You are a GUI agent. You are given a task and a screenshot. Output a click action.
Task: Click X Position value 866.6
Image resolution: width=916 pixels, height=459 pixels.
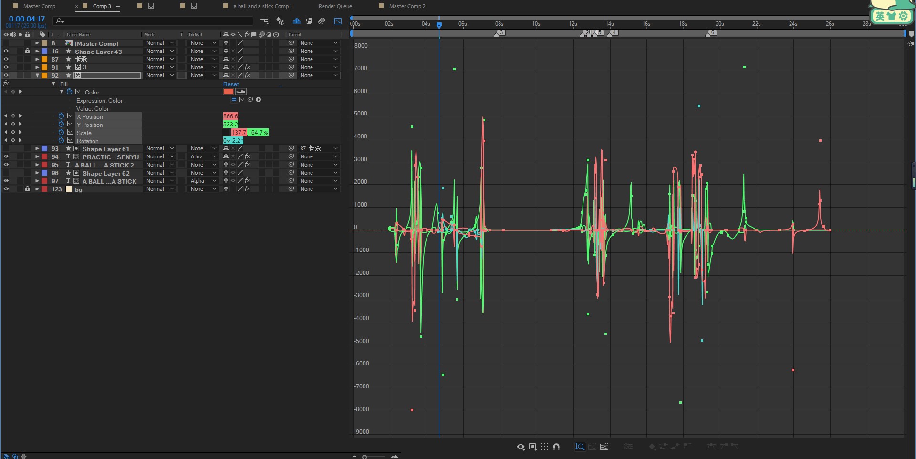pyautogui.click(x=230, y=116)
